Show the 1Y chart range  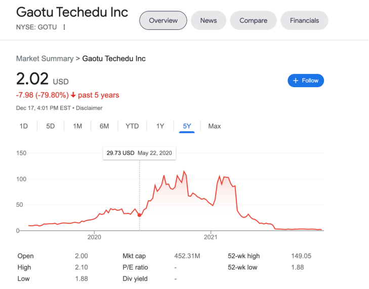click(x=160, y=126)
